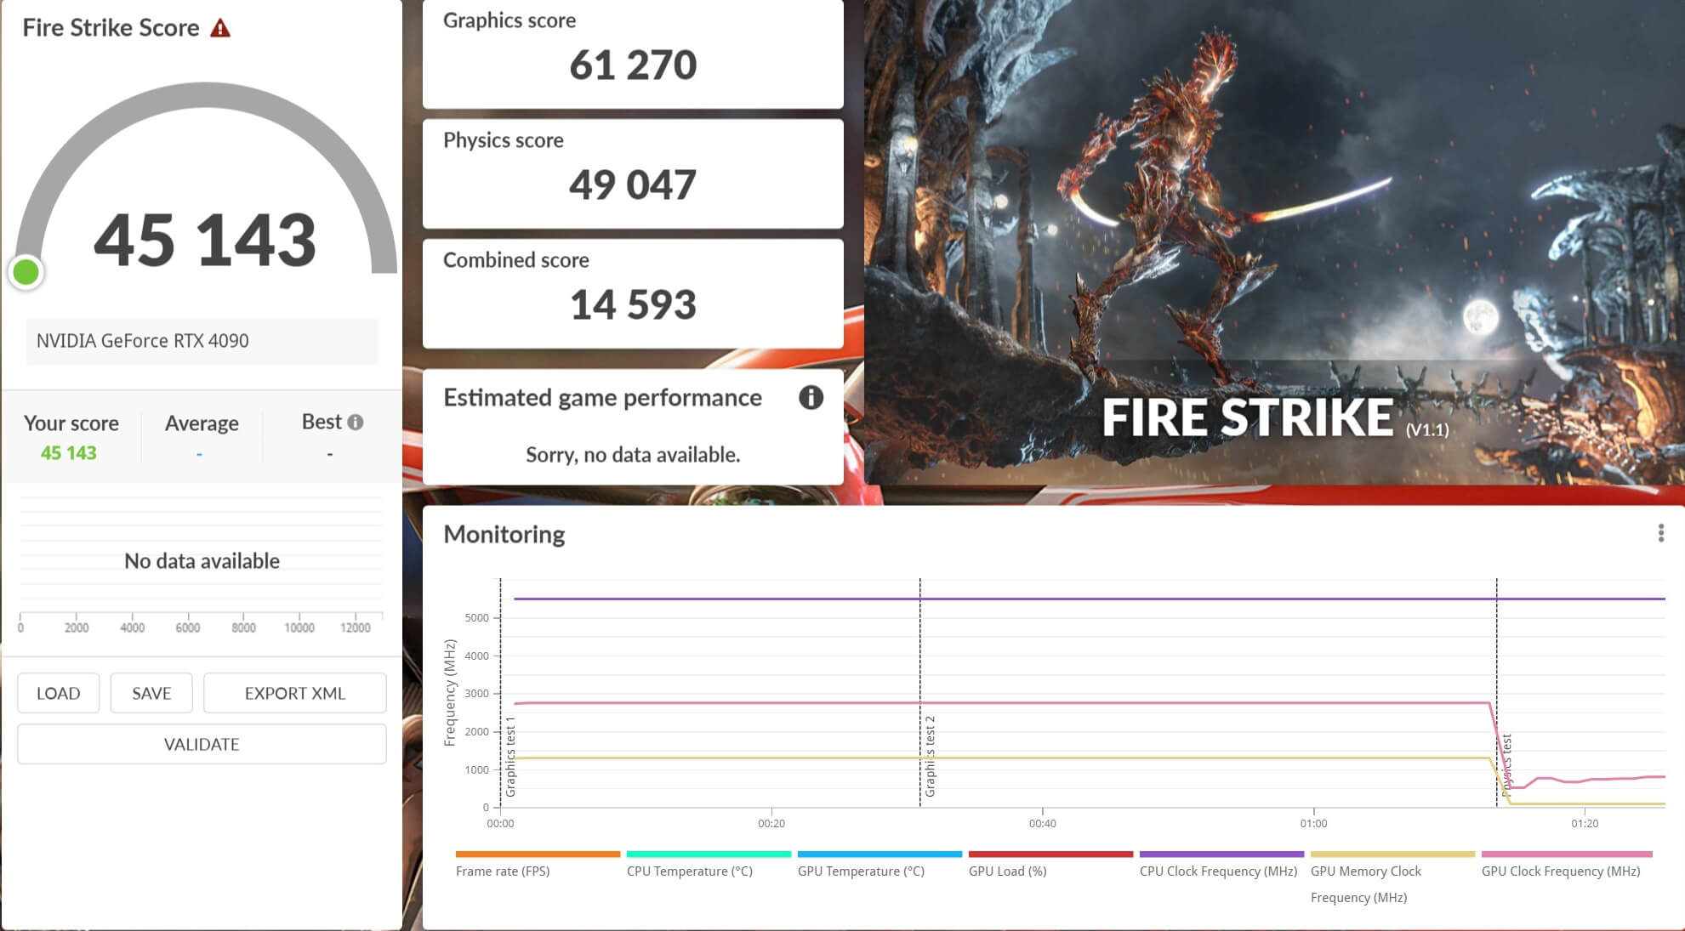
Task: Select the NVIDIA GeForce RTX 4090 field
Action: [202, 341]
